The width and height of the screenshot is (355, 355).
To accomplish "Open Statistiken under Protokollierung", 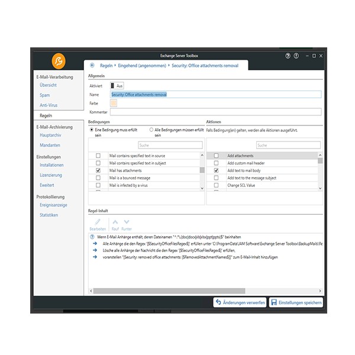I will point(49,215).
